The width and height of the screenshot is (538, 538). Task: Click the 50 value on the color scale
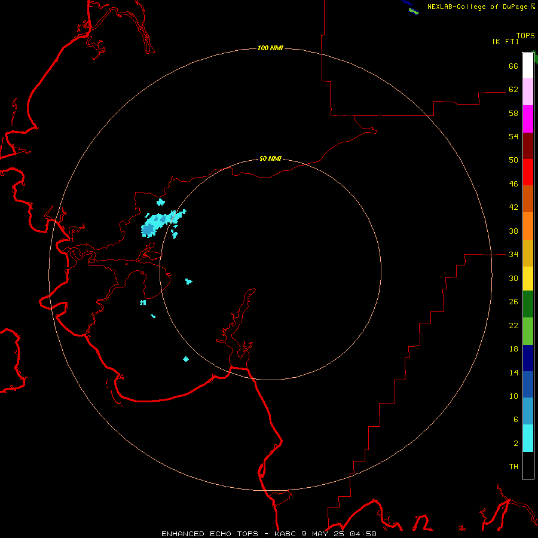[x=513, y=160]
